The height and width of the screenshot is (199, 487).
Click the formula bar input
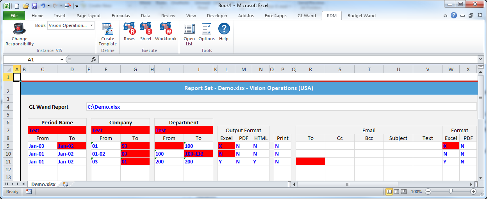288,59
